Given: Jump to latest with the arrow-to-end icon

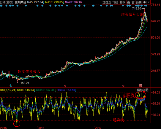Looking at the screenshot, I should click(x=145, y=2).
